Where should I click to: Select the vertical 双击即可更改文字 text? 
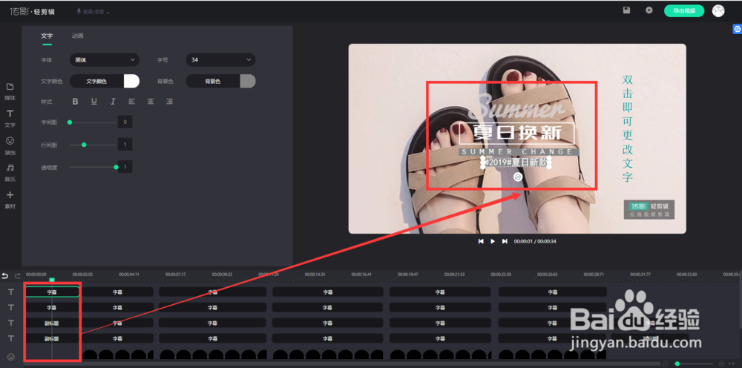pyautogui.click(x=628, y=128)
